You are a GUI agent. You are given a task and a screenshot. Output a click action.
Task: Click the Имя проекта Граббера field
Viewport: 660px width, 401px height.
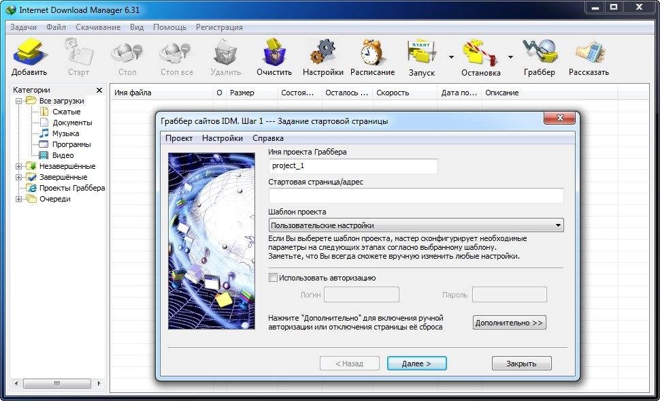point(353,166)
